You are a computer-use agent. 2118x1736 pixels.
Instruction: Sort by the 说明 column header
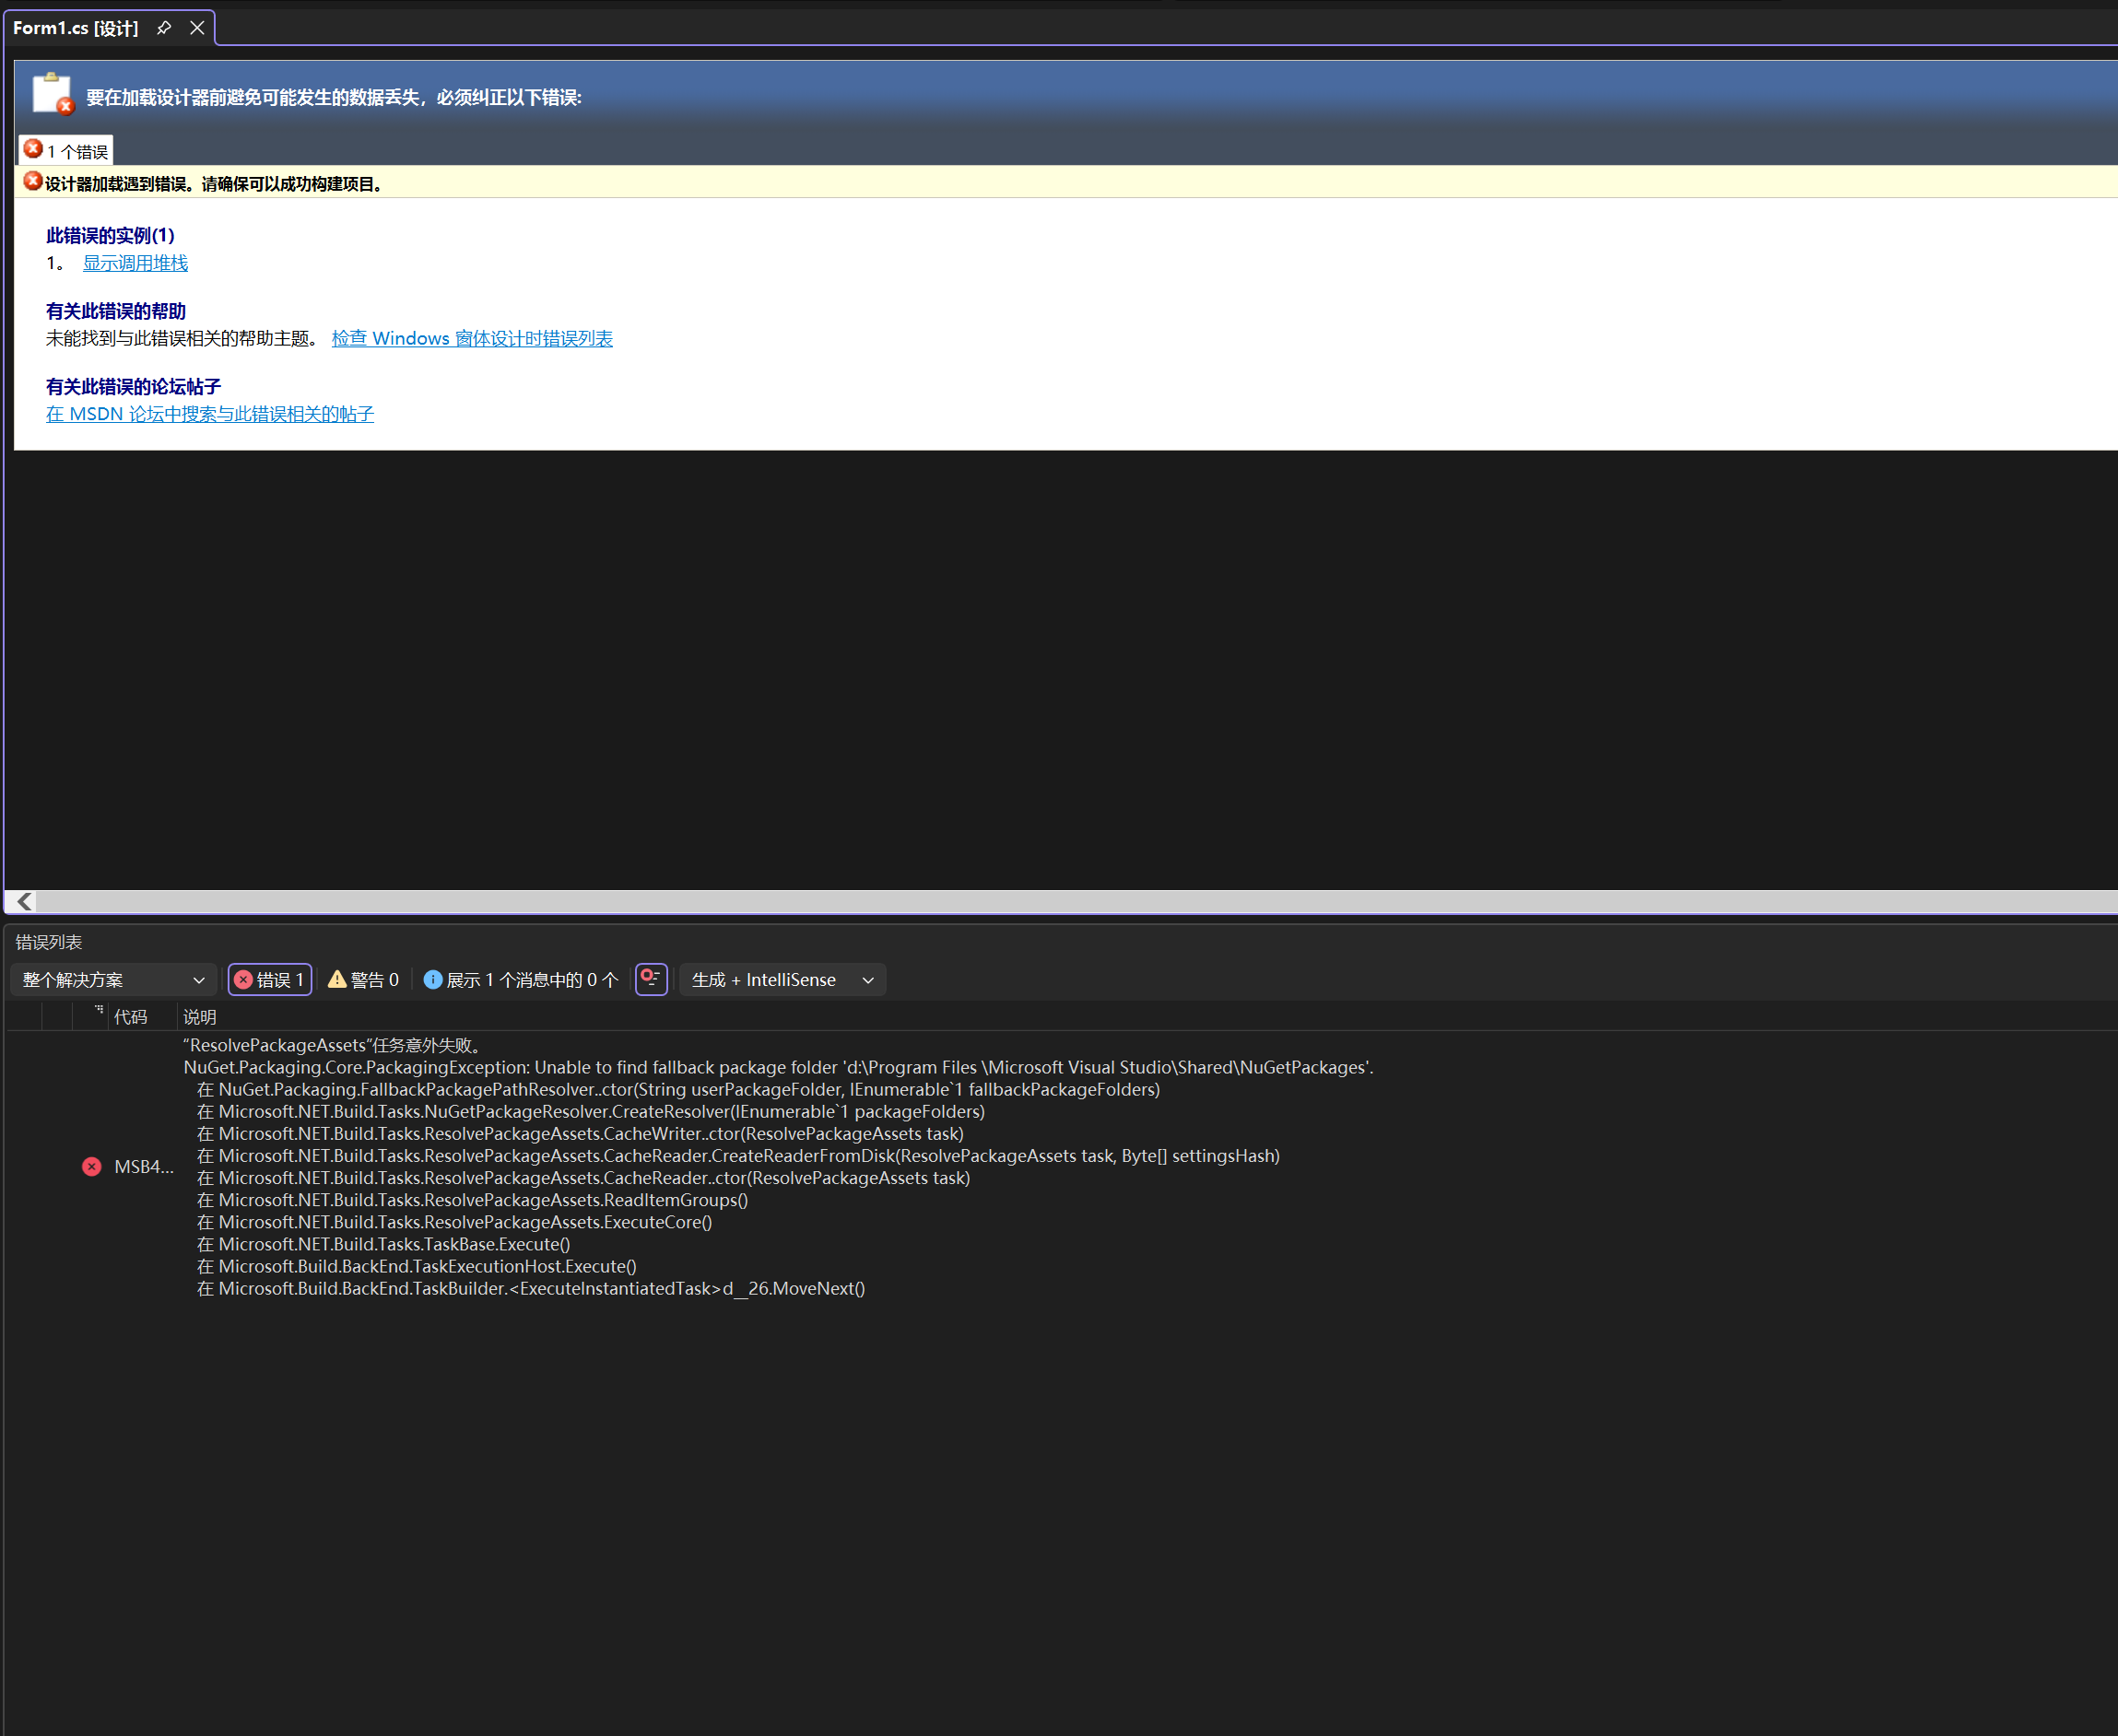click(200, 1017)
